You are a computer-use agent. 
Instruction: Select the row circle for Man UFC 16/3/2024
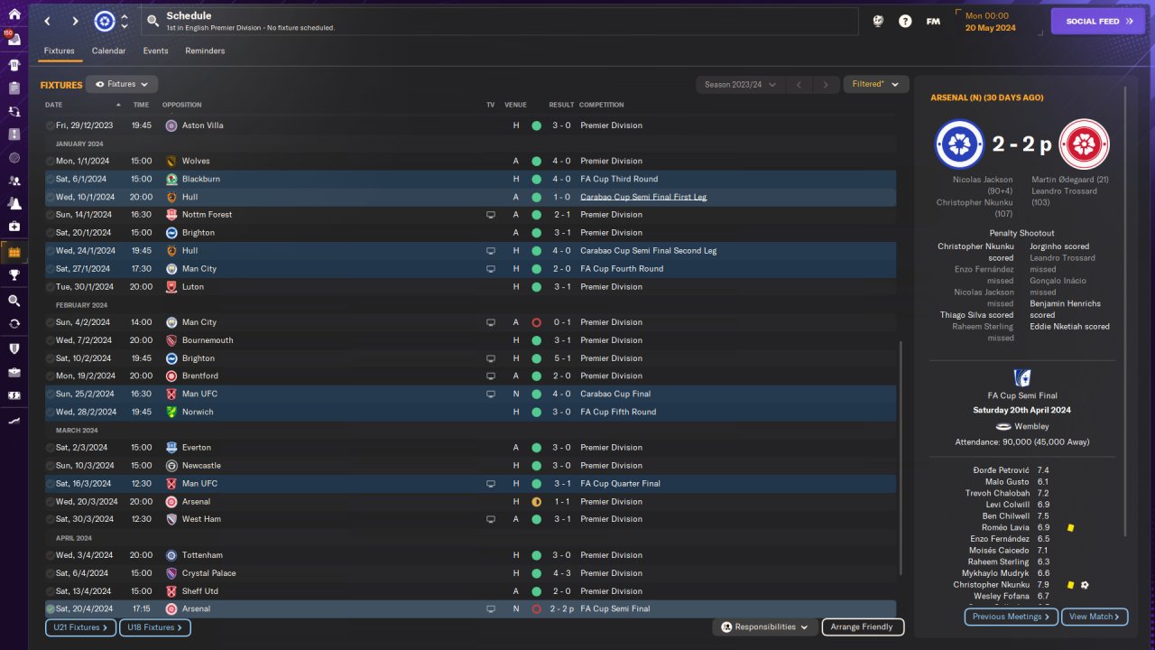point(51,484)
